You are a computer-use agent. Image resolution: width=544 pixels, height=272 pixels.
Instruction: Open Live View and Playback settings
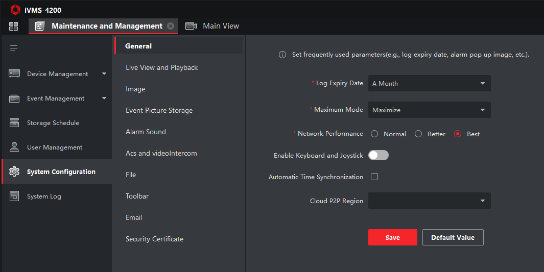click(x=161, y=67)
